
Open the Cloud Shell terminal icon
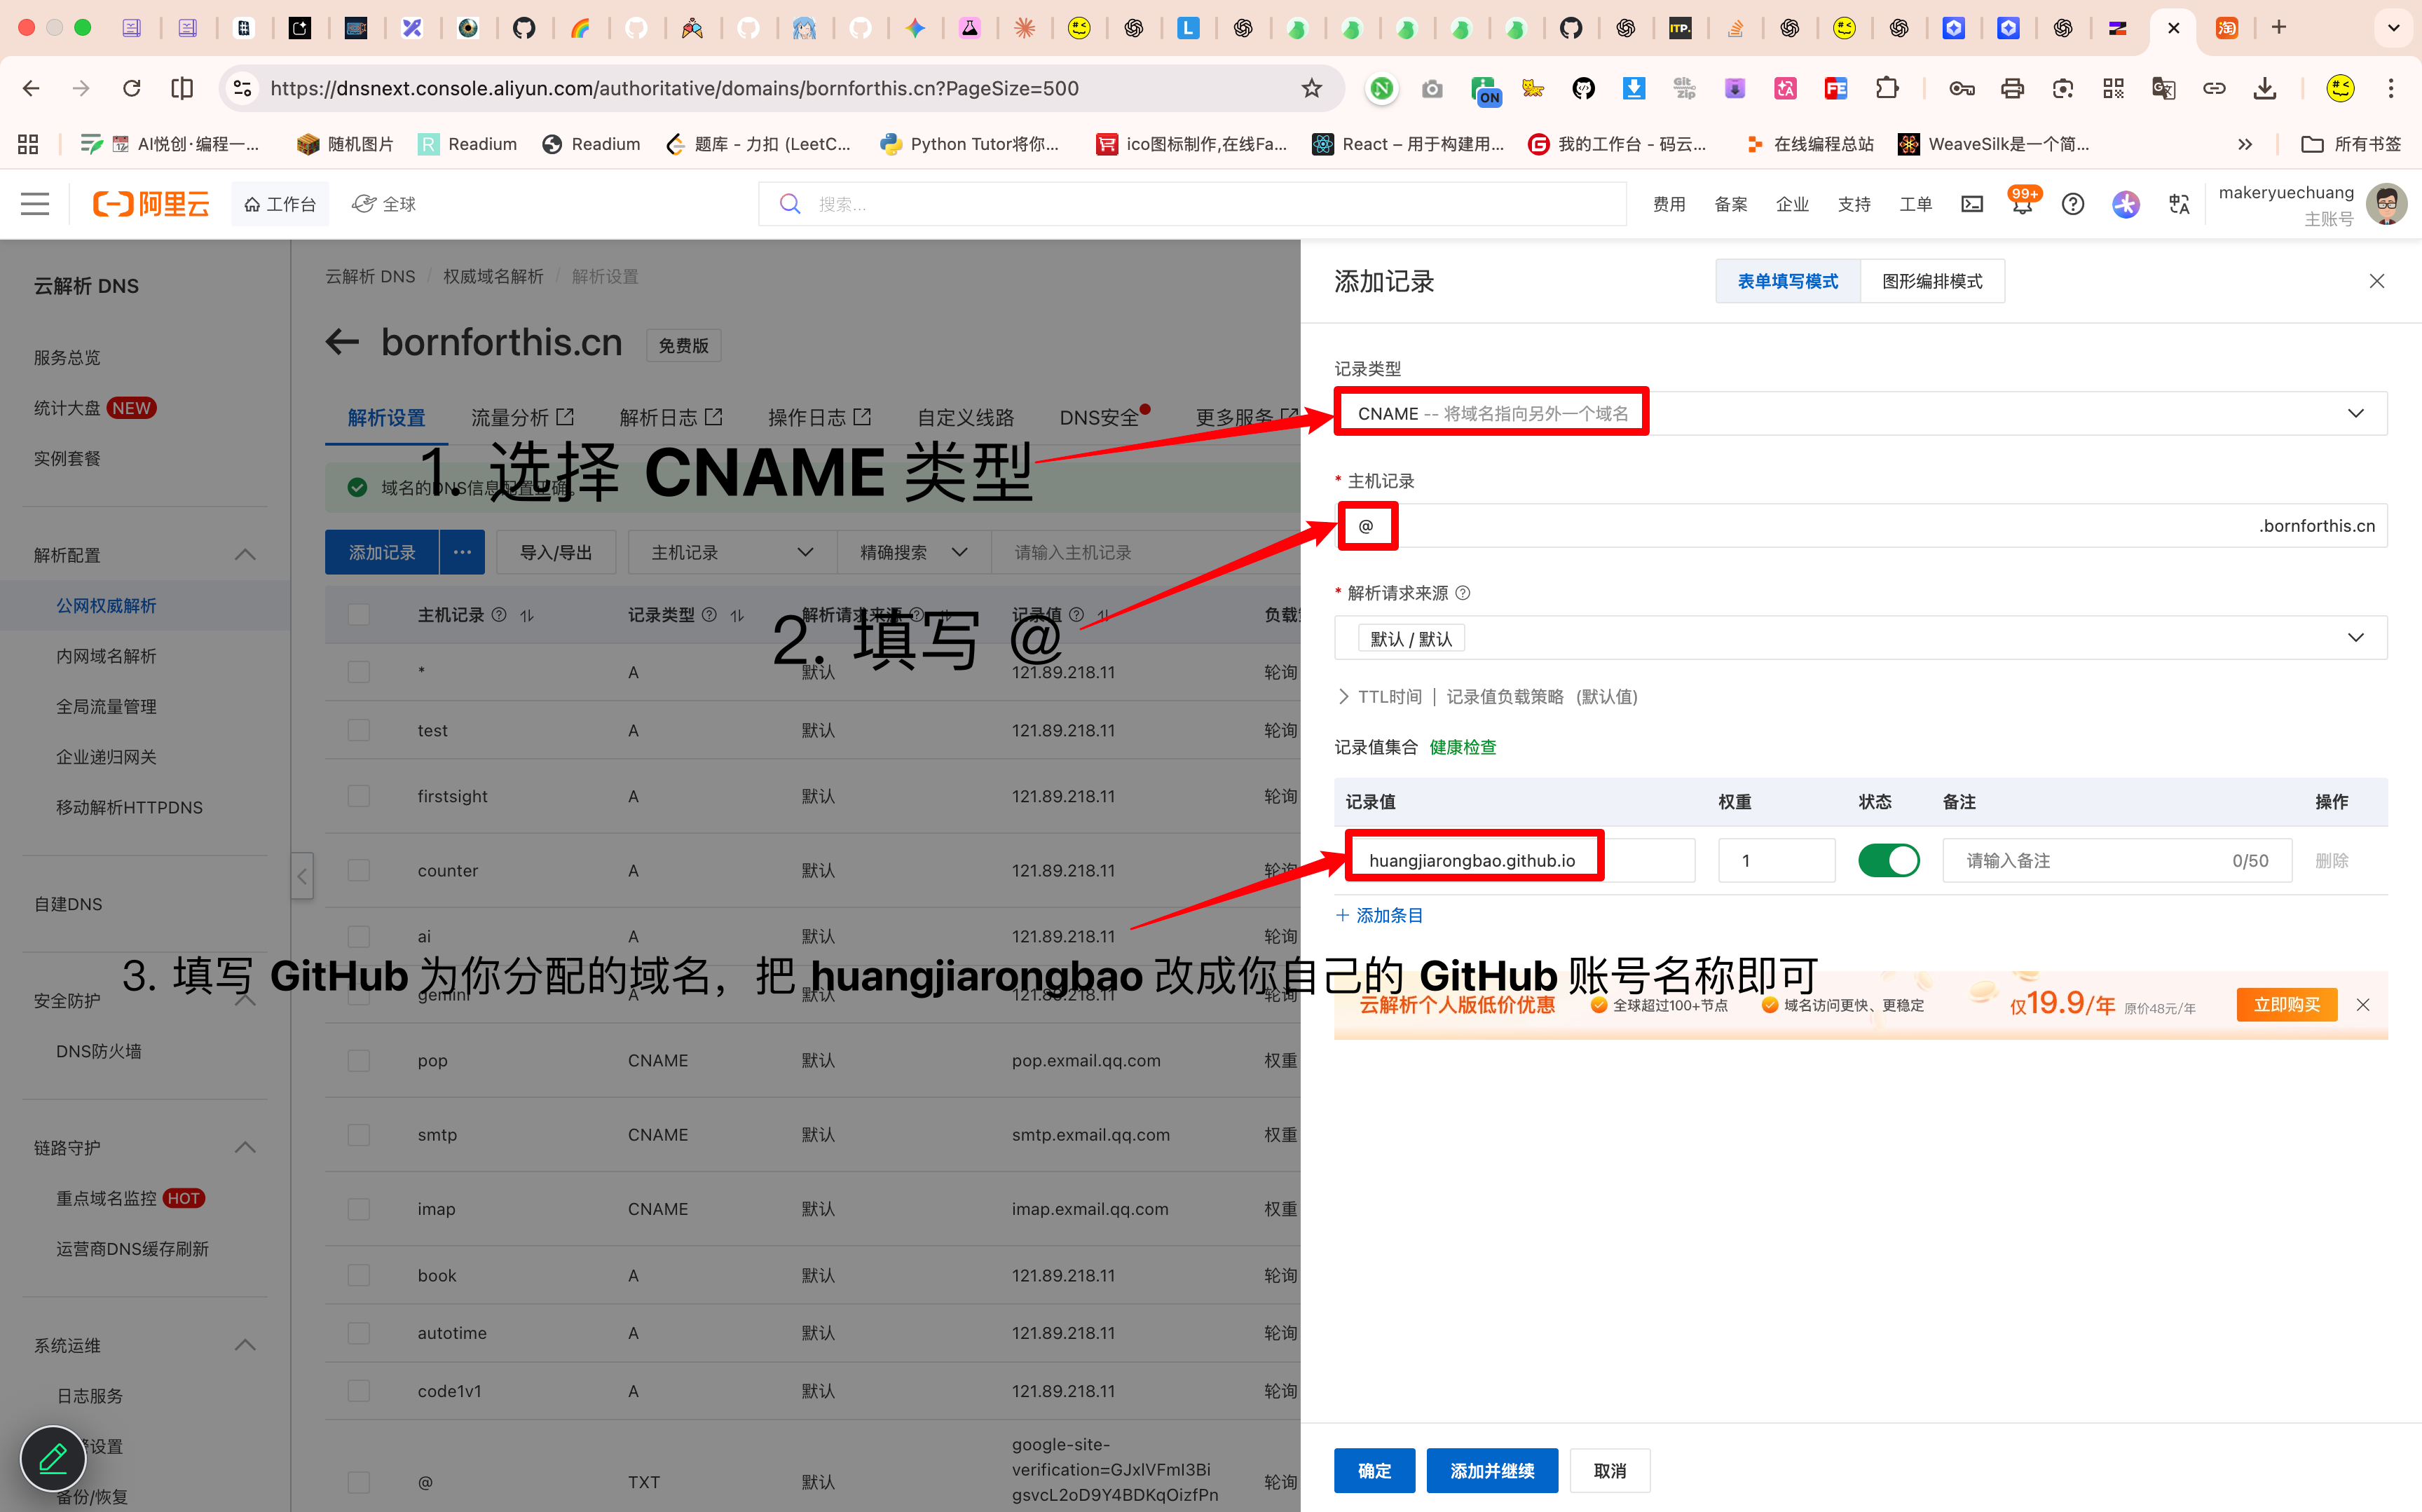tap(1971, 204)
